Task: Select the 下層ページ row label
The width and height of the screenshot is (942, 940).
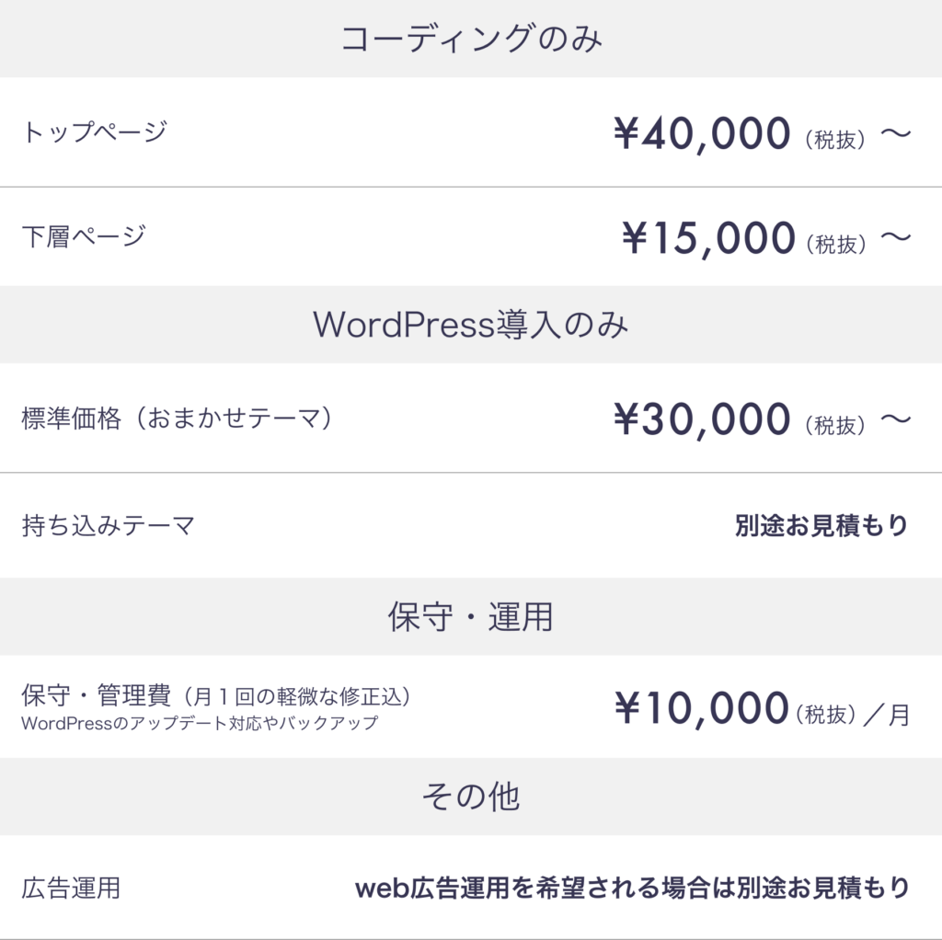Action: (84, 236)
